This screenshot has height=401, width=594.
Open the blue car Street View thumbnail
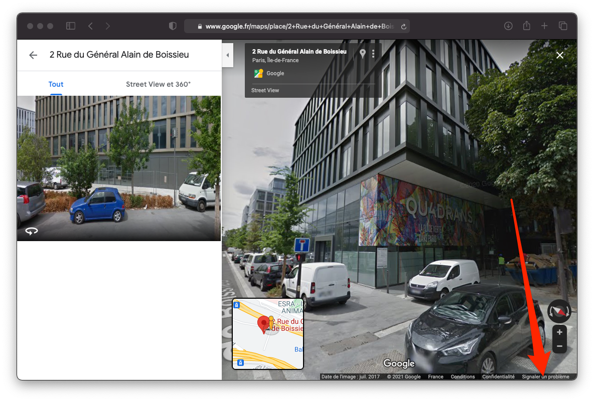(119, 168)
